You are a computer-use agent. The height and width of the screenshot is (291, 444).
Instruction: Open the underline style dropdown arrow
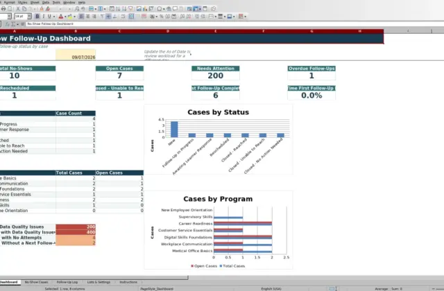[54, 17]
